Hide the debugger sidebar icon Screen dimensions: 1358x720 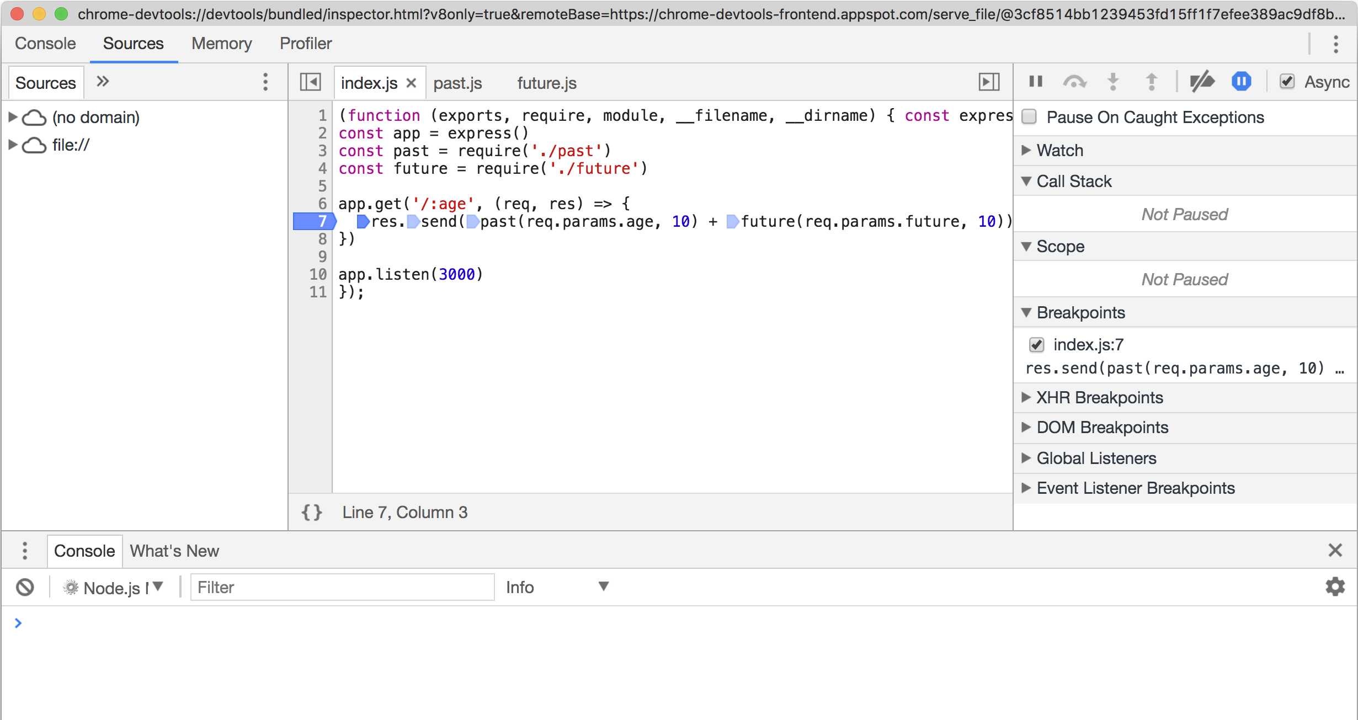(989, 82)
